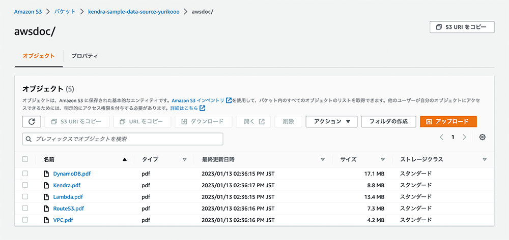
Task: Open the VPC.pdf object link
Action: coord(63,220)
